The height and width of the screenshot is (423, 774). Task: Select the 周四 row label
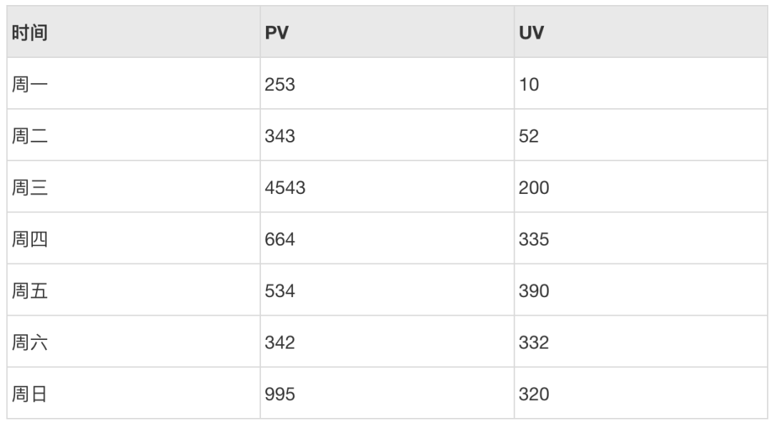29,239
